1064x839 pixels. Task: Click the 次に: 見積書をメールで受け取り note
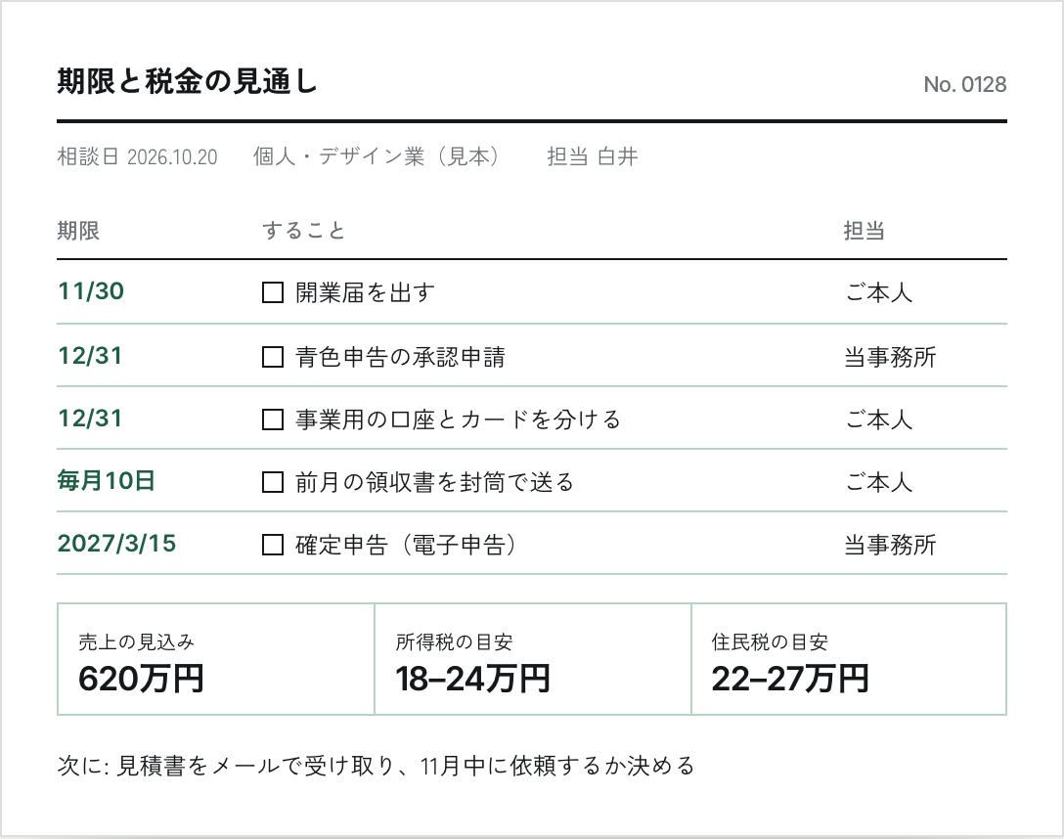(377, 766)
